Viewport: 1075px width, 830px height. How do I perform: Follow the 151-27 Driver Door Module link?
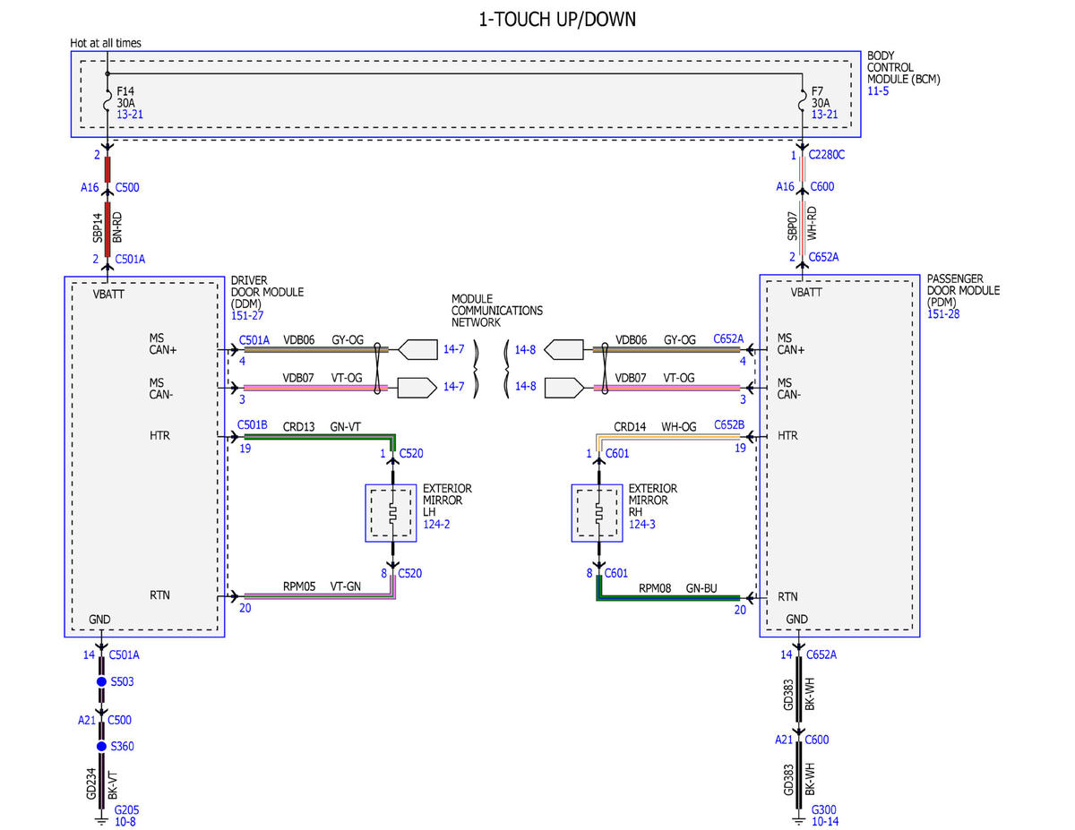pyautogui.click(x=245, y=316)
